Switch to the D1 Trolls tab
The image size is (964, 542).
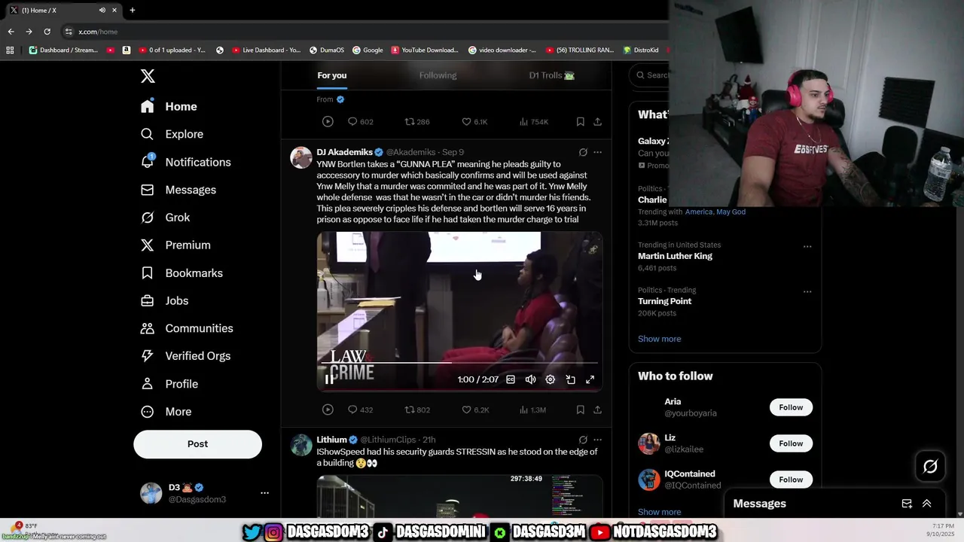click(x=552, y=75)
